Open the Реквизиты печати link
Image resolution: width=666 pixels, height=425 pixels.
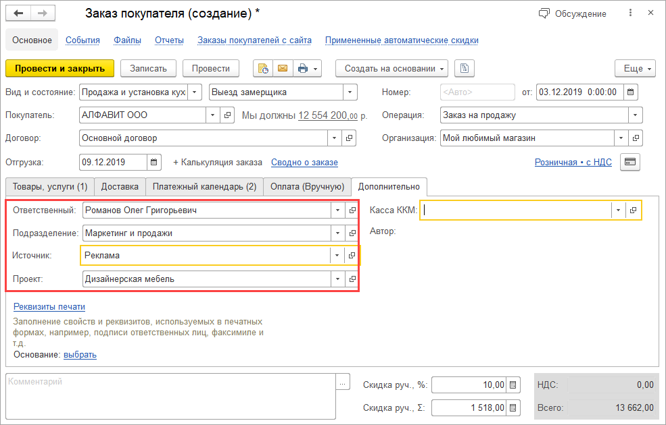[x=49, y=307]
